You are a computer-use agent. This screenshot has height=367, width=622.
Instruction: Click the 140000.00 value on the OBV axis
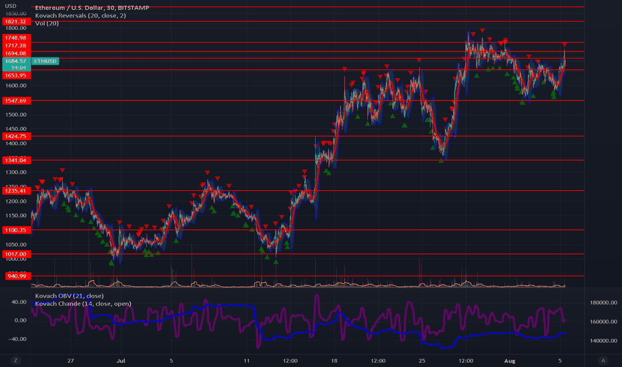click(603, 340)
